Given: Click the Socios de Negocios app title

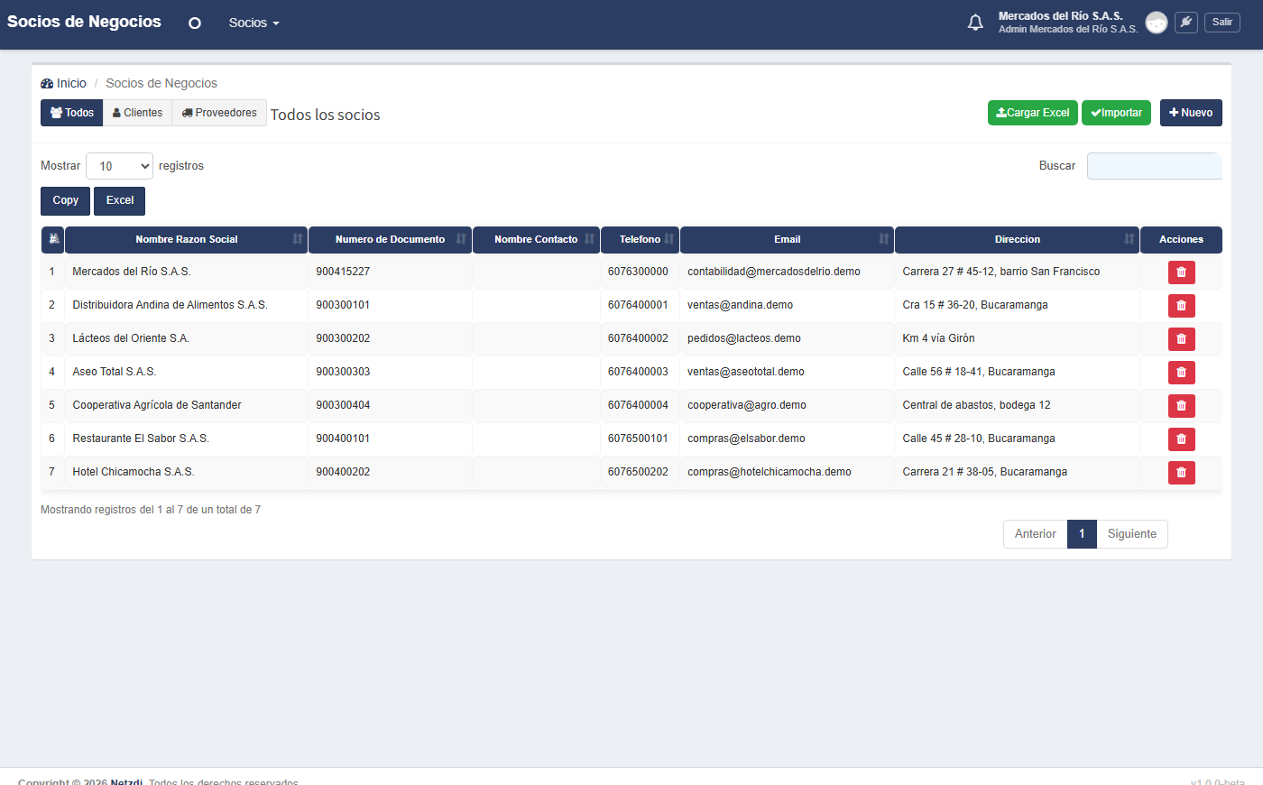Looking at the screenshot, I should [84, 22].
